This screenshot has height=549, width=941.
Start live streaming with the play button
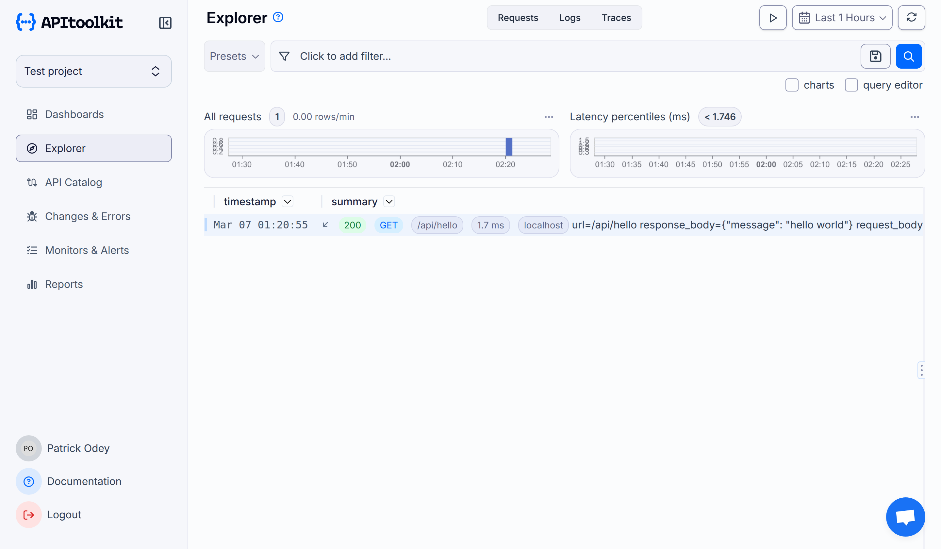coord(773,18)
